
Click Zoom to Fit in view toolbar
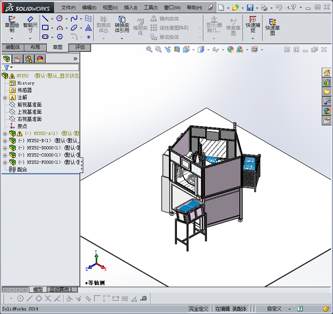click(149, 50)
